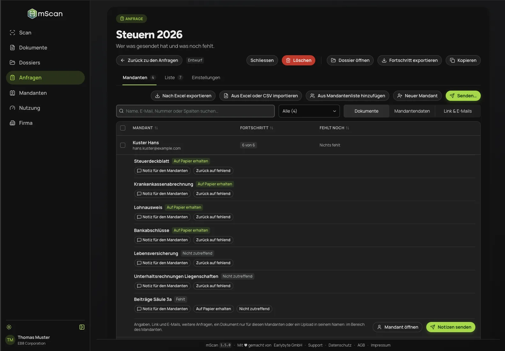Mark Beiträge Säule 3a Auf Papier erhalten

214,309
